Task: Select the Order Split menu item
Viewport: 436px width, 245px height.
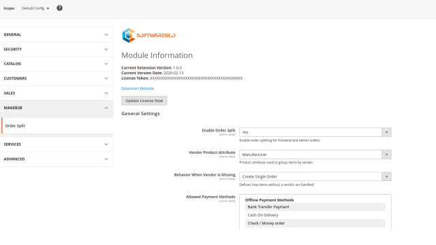Action: click(57, 126)
